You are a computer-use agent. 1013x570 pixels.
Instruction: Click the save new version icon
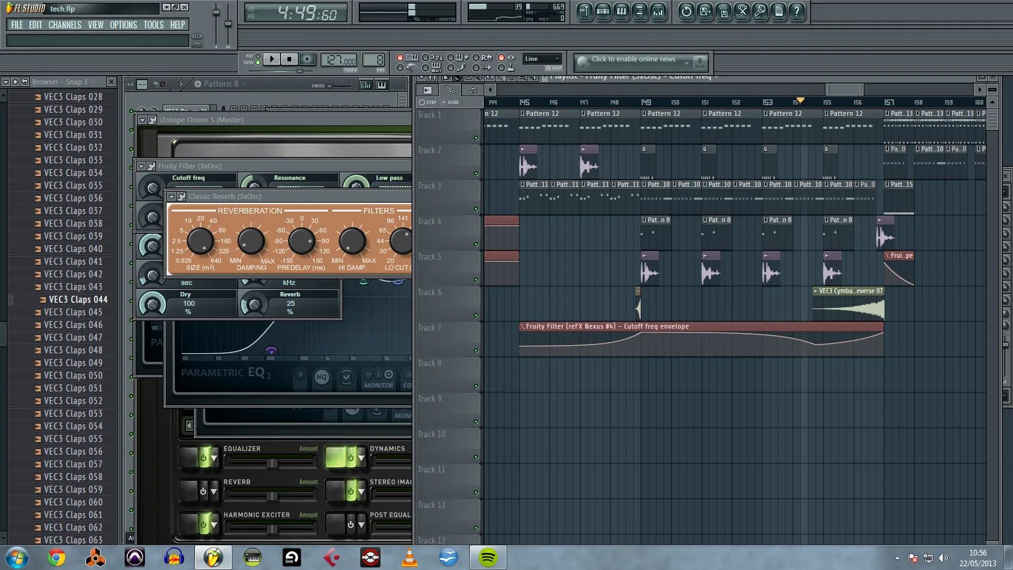705,11
